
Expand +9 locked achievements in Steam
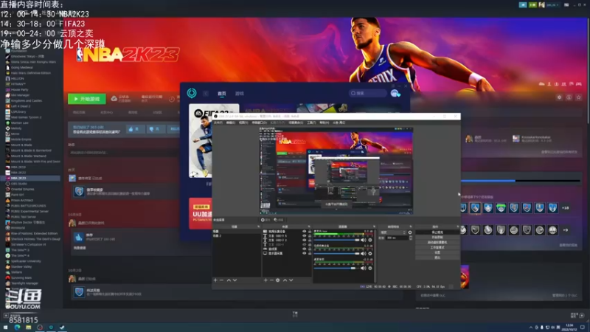tap(565, 230)
